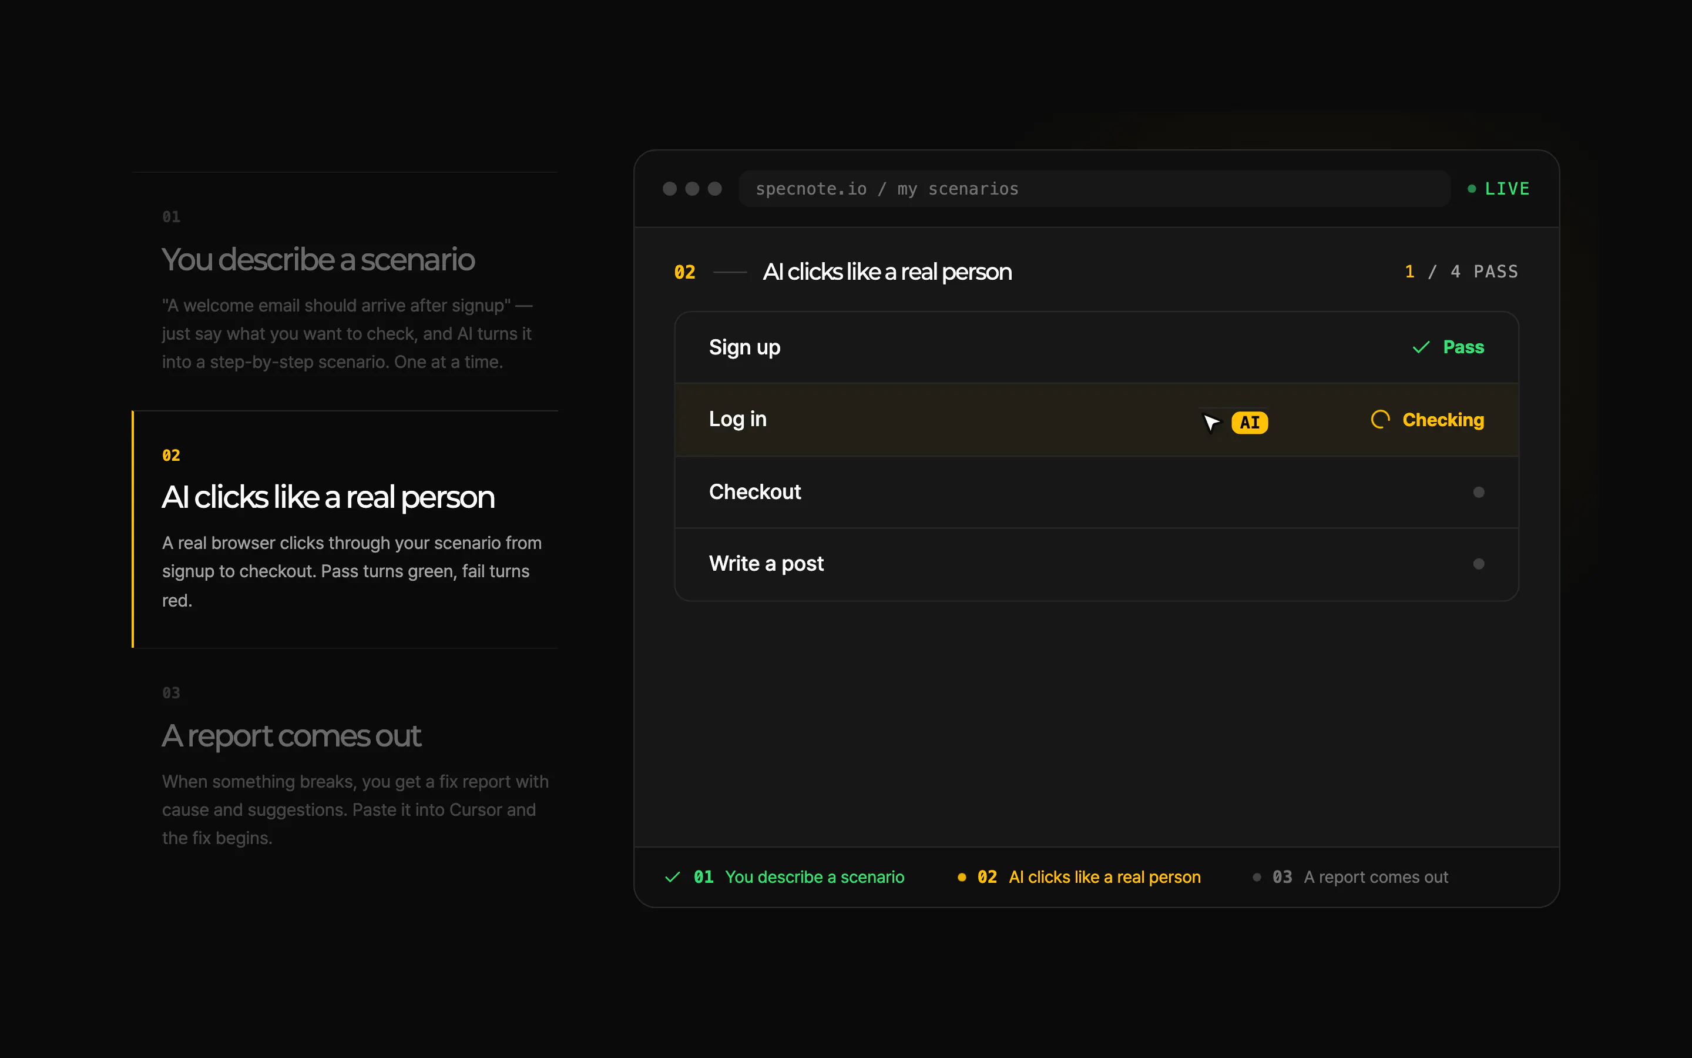
Task: Click the first window control dot
Action: coord(669,189)
